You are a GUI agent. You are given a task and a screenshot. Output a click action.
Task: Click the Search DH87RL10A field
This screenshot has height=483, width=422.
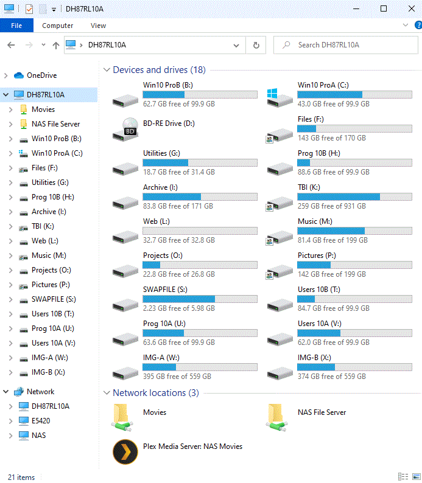pyautogui.click(x=346, y=45)
